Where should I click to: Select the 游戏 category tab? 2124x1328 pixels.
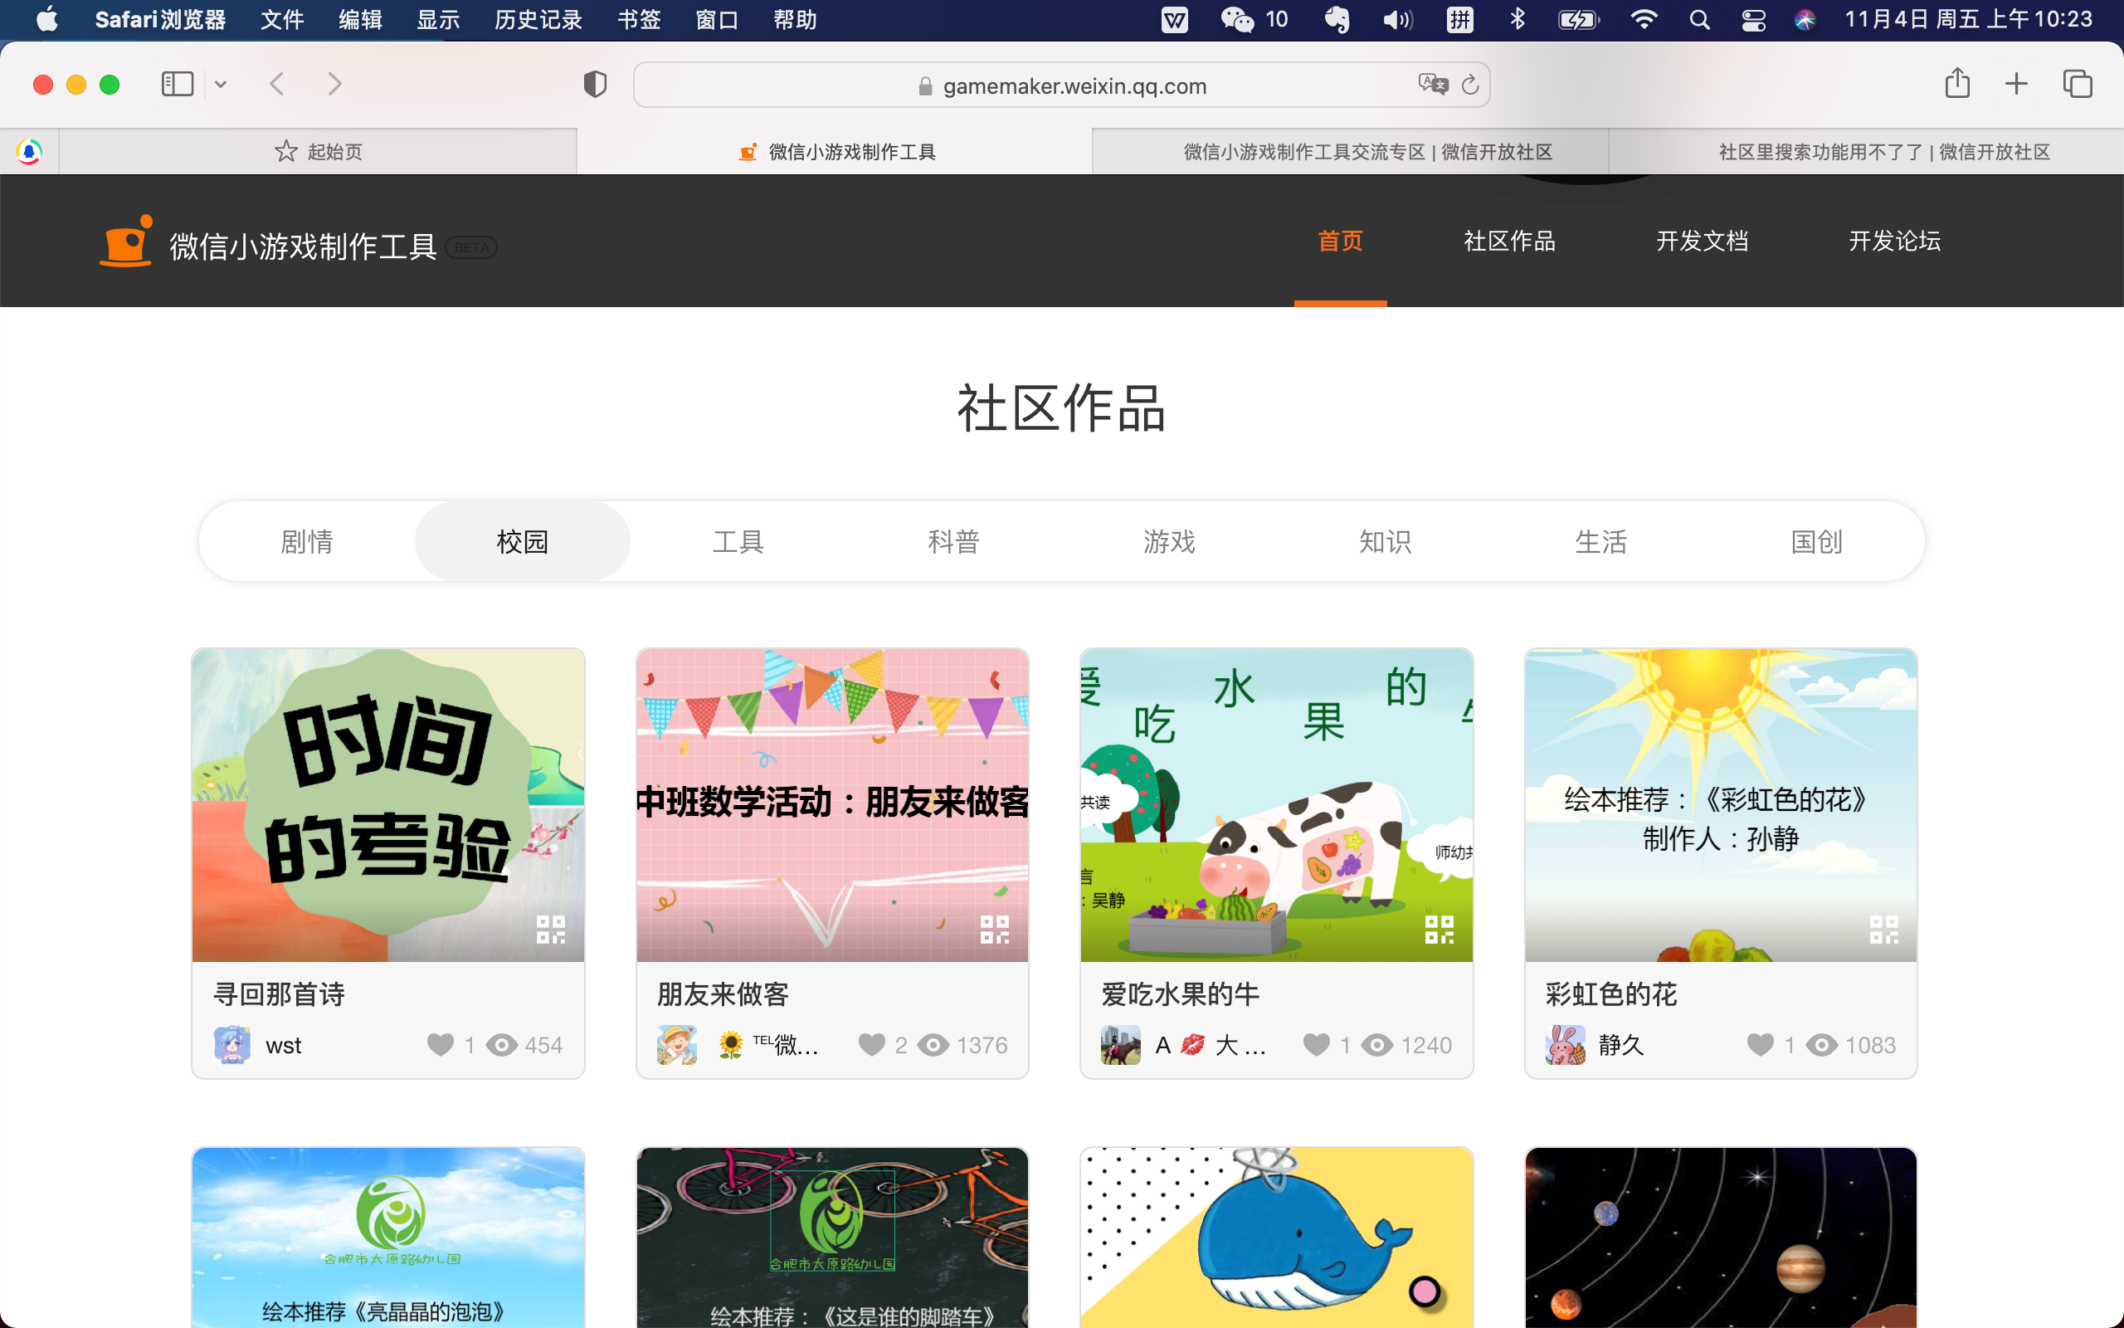(x=1169, y=541)
